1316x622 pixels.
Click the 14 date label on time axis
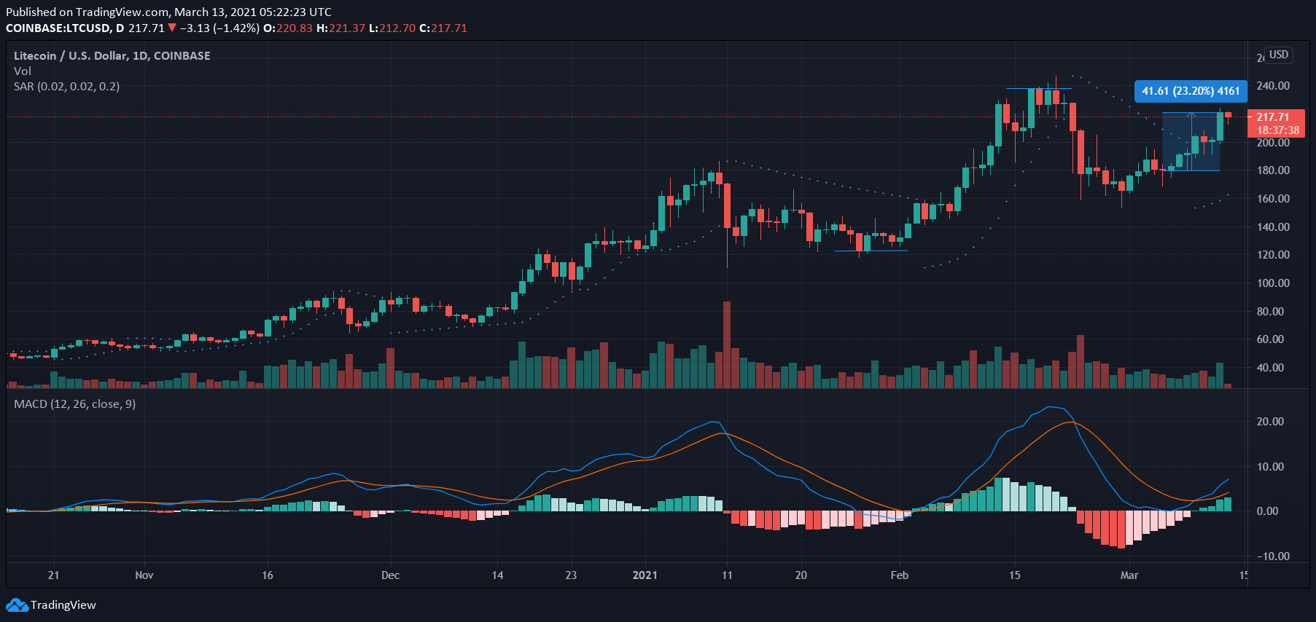pyautogui.click(x=497, y=575)
